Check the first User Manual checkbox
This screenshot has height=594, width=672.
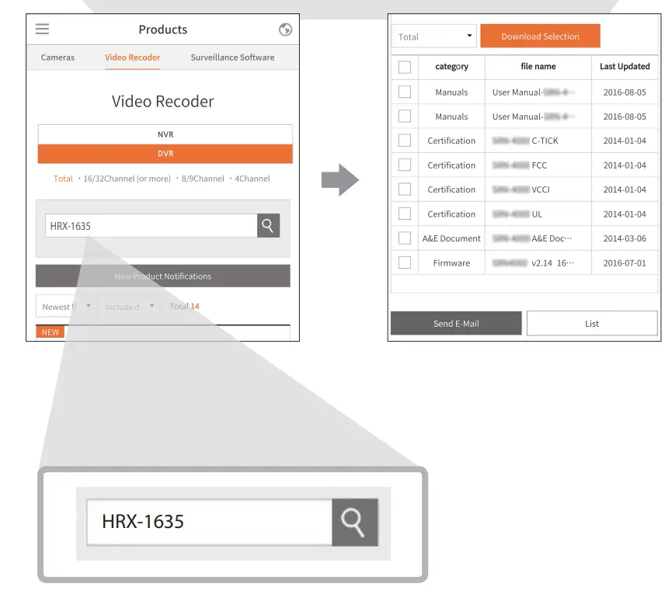(x=405, y=92)
